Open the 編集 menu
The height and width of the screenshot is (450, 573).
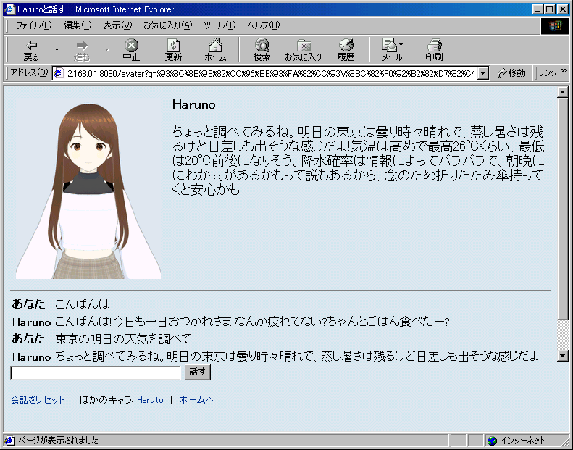(x=77, y=25)
